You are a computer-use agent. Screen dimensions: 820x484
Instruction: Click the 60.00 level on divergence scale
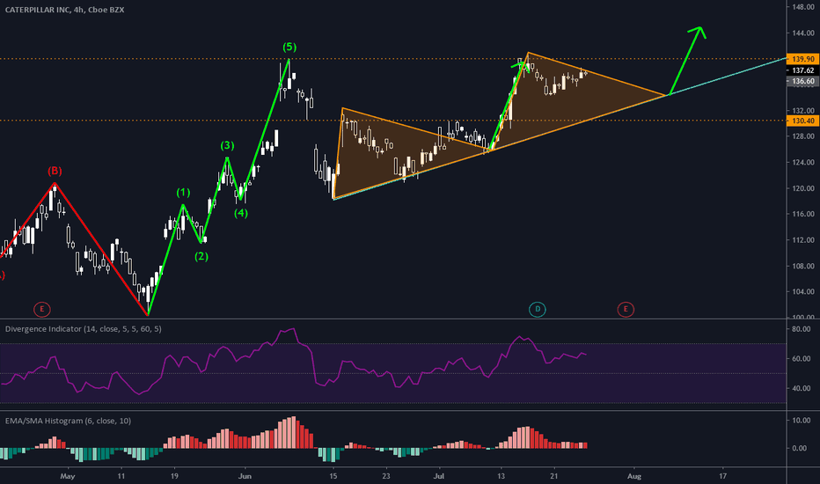(802, 359)
